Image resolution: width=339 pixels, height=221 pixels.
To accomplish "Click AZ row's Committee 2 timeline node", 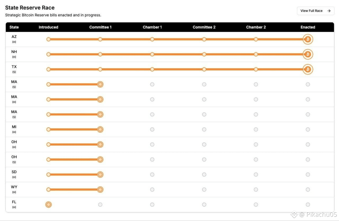I will (204, 39).
